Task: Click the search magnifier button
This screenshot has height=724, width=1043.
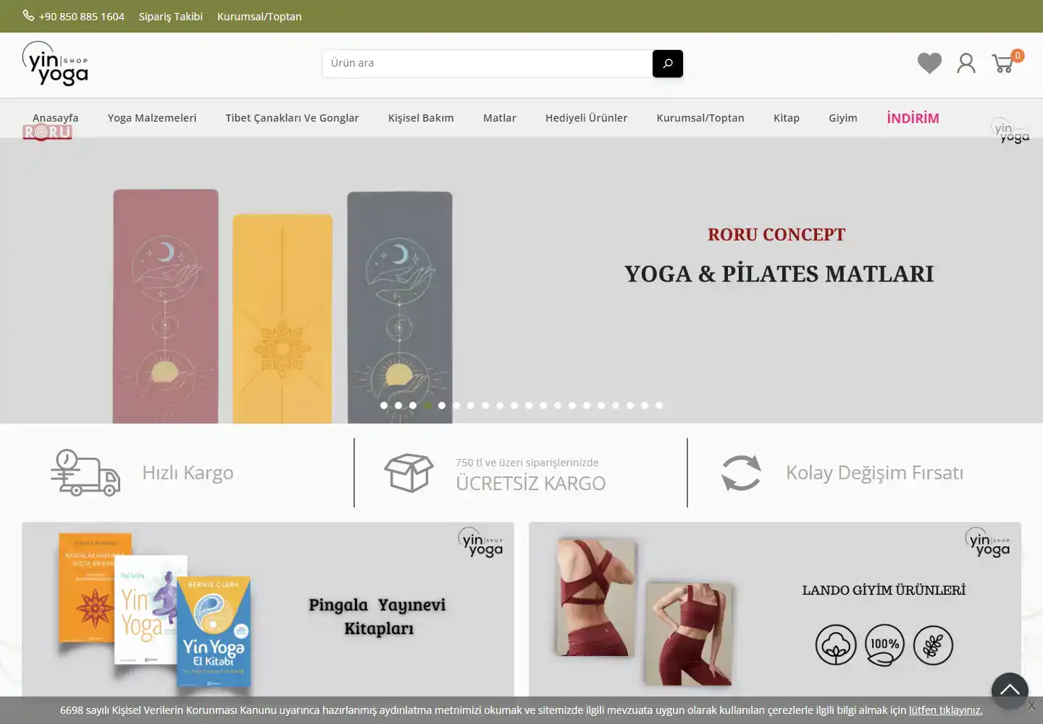Action: coord(668,63)
